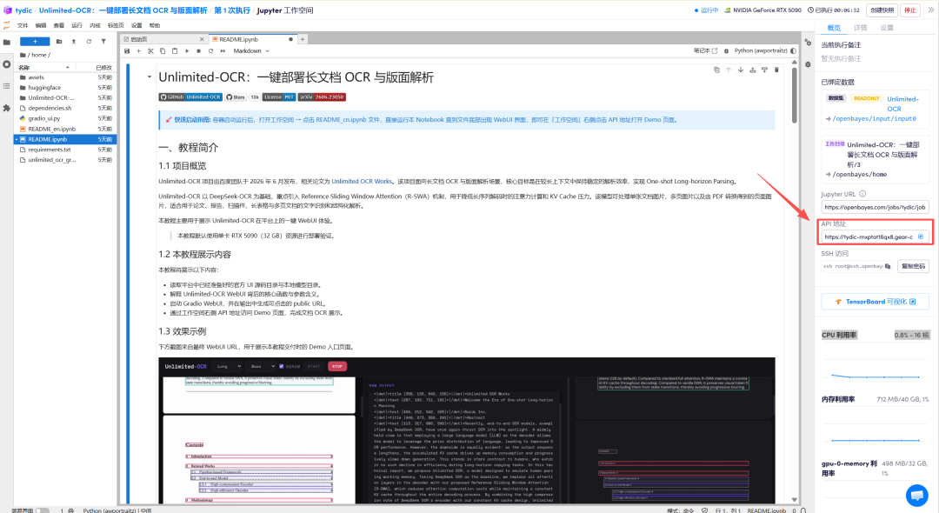939x513 pixels.
Task: Open the View (查看) menu
Action: (x=59, y=26)
